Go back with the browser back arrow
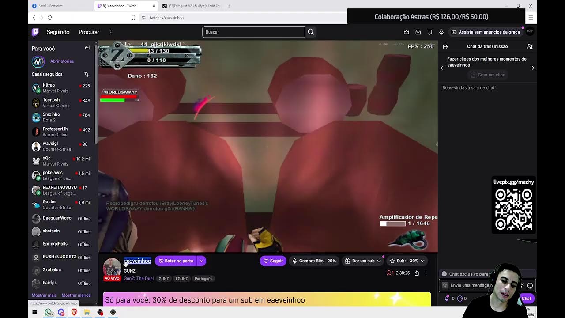Viewport: 565px width, 318px height. tap(34, 18)
